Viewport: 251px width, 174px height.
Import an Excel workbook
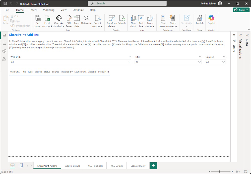point(47,21)
